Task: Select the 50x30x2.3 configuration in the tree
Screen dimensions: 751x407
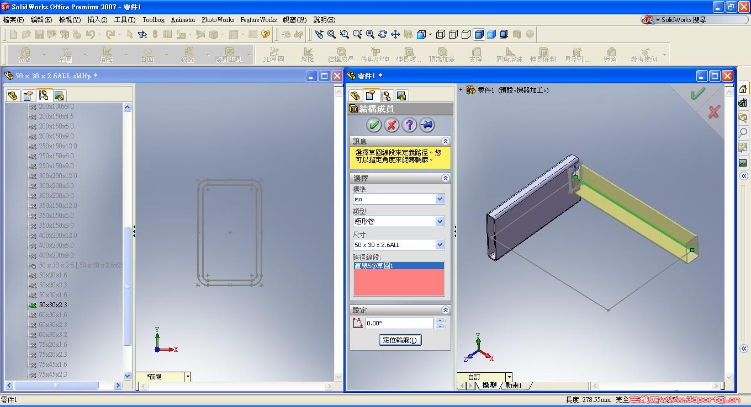Action: point(52,305)
